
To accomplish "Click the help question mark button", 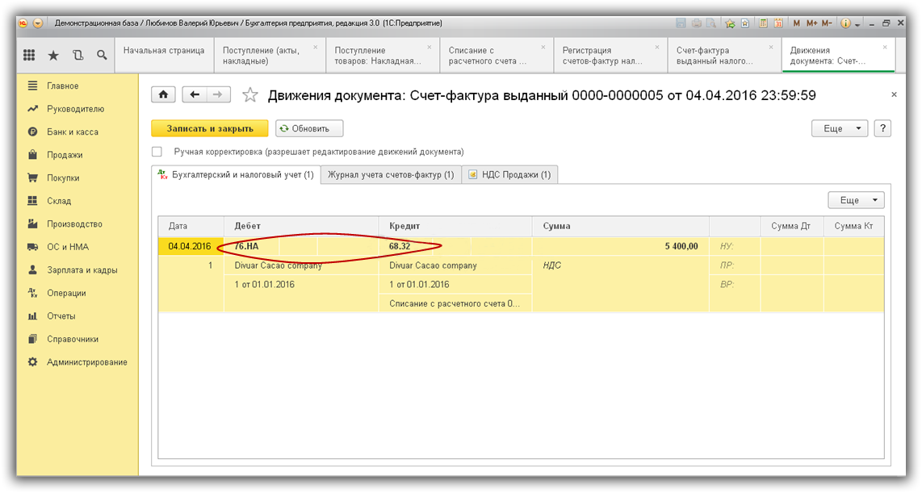I will click(882, 128).
